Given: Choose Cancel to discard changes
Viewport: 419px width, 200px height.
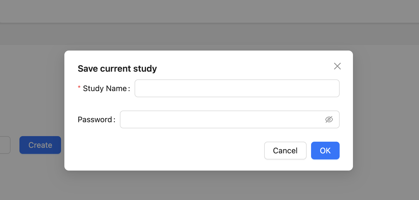Looking at the screenshot, I should click(x=285, y=150).
